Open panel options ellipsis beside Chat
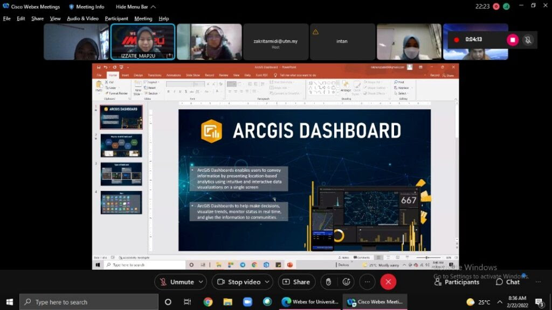The width and height of the screenshot is (552, 310). [x=538, y=282]
